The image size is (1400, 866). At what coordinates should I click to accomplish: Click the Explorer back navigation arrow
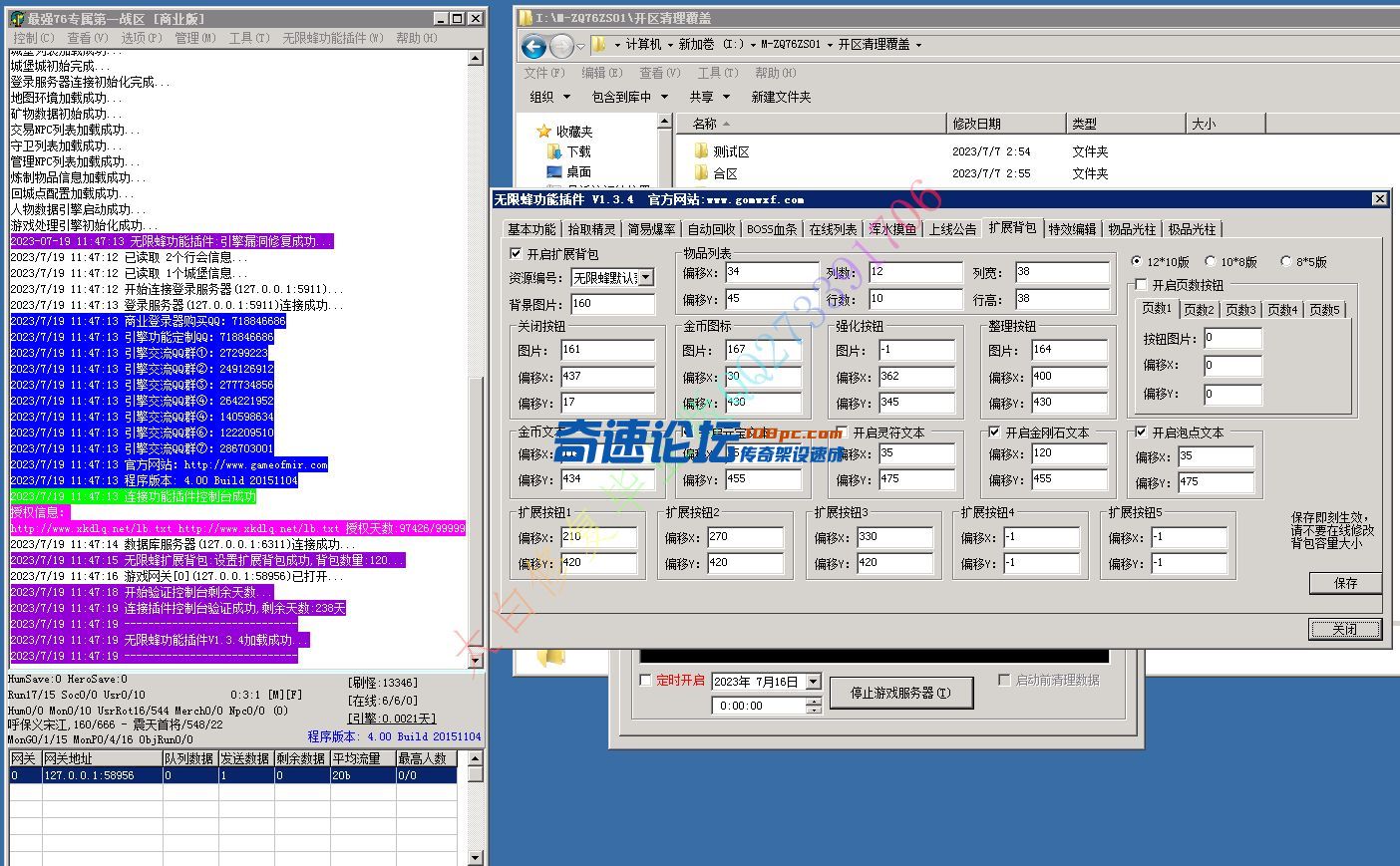[534, 46]
